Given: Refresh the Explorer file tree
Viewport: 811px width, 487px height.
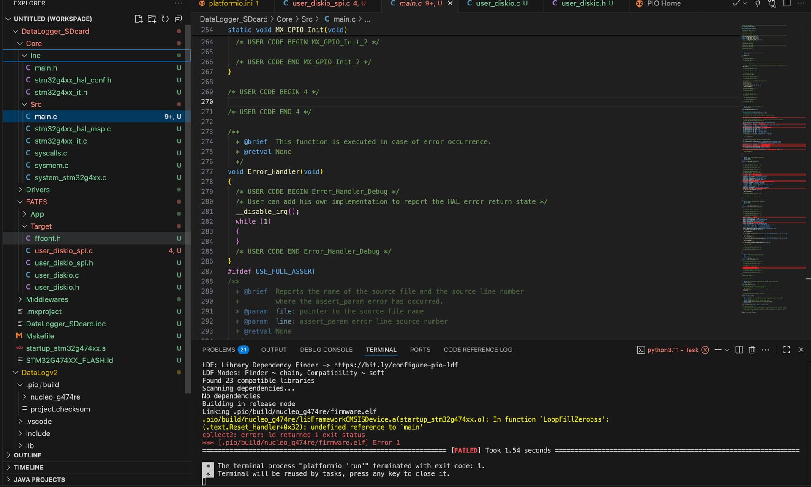Looking at the screenshot, I should [x=165, y=19].
